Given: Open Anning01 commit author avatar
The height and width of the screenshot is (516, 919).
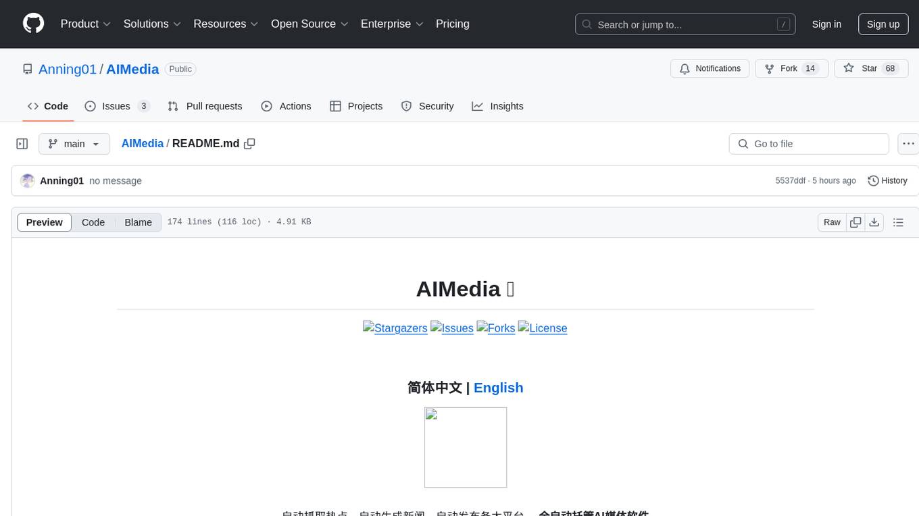Looking at the screenshot, I should click(x=28, y=181).
